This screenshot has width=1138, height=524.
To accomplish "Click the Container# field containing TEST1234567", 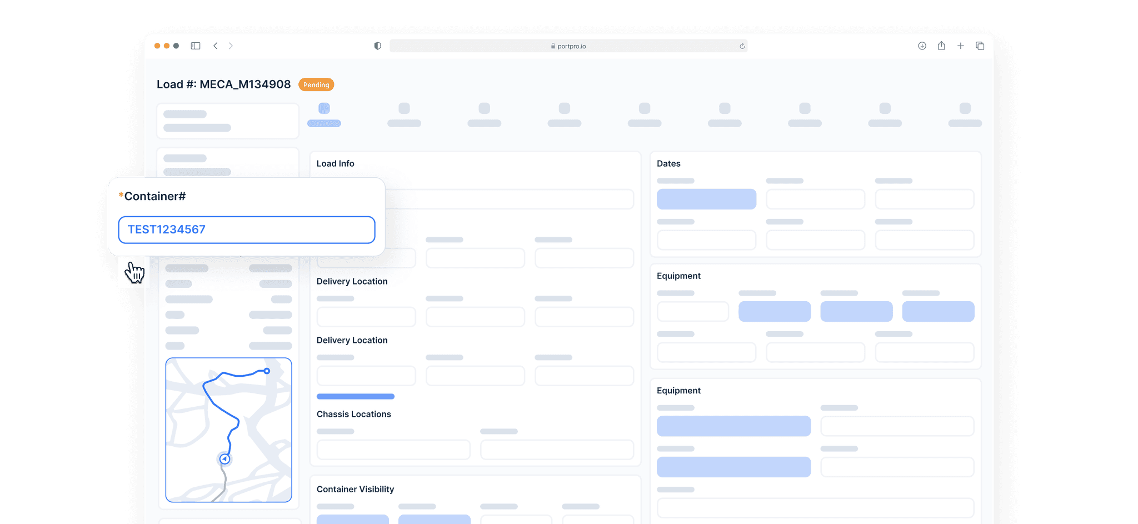I will (246, 229).
